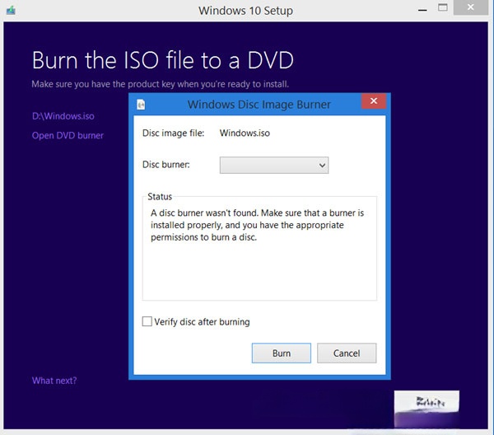Click the Disc Image Burner title icon
Screen dimensions: 494x435
tap(141, 105)
